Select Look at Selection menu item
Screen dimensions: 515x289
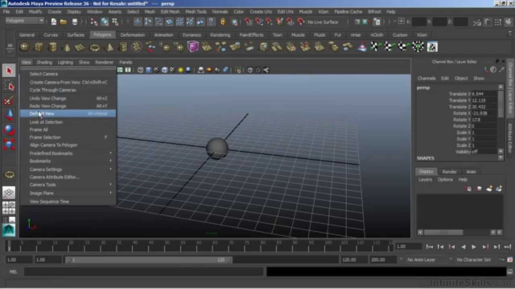[x=68, y=122]
